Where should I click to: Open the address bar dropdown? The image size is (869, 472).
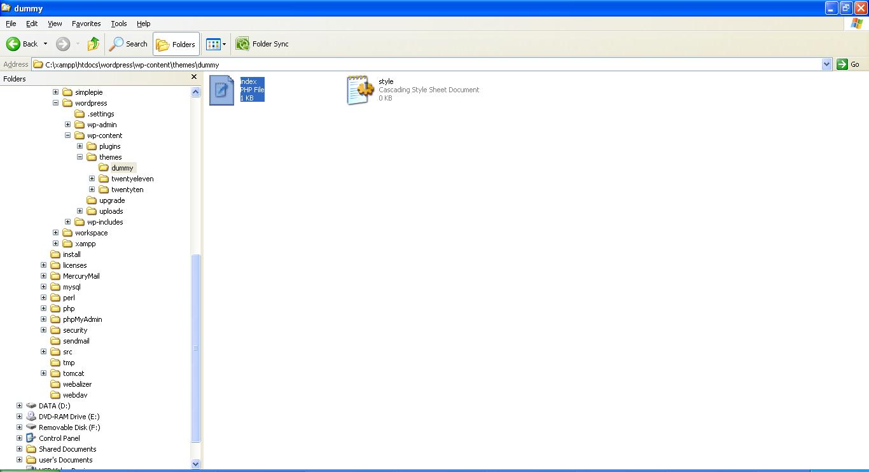click(827, 64)
